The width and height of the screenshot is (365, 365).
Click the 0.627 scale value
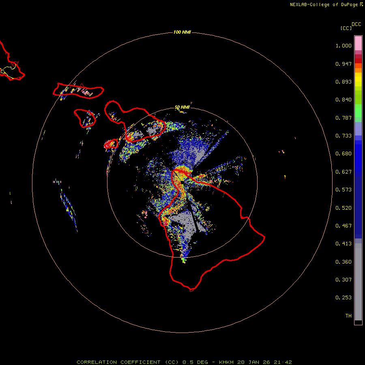click(x=344, y=172)
